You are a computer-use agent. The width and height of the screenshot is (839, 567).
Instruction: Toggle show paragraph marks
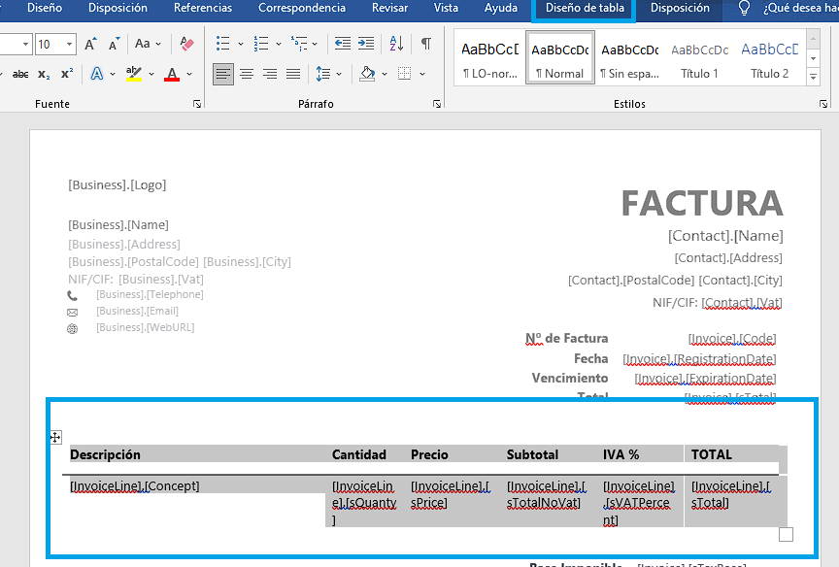coord(426,45)
